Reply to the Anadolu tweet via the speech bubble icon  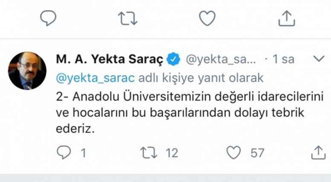tap(63, 153)
